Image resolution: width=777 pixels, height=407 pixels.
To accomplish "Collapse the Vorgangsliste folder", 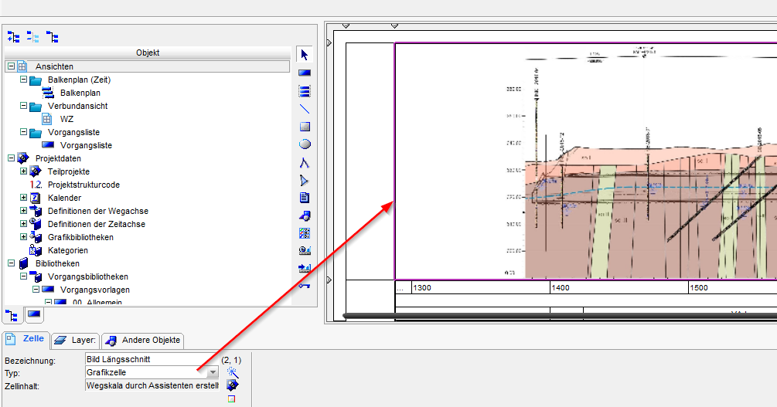I will coord(23,132).
